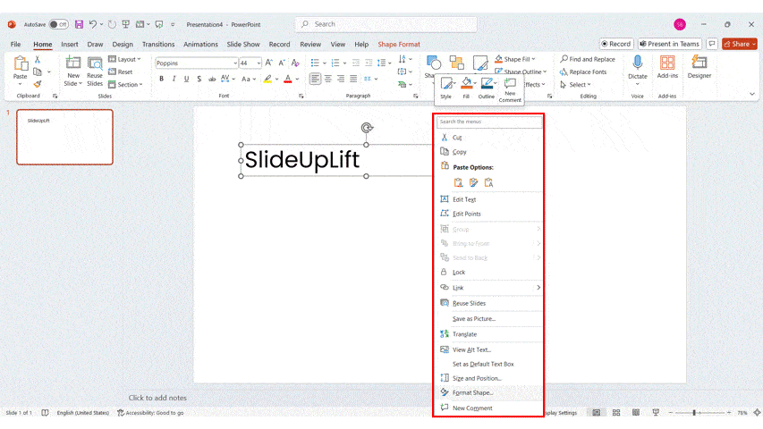Toggle Strikethrough formatting

coord(212,79)
